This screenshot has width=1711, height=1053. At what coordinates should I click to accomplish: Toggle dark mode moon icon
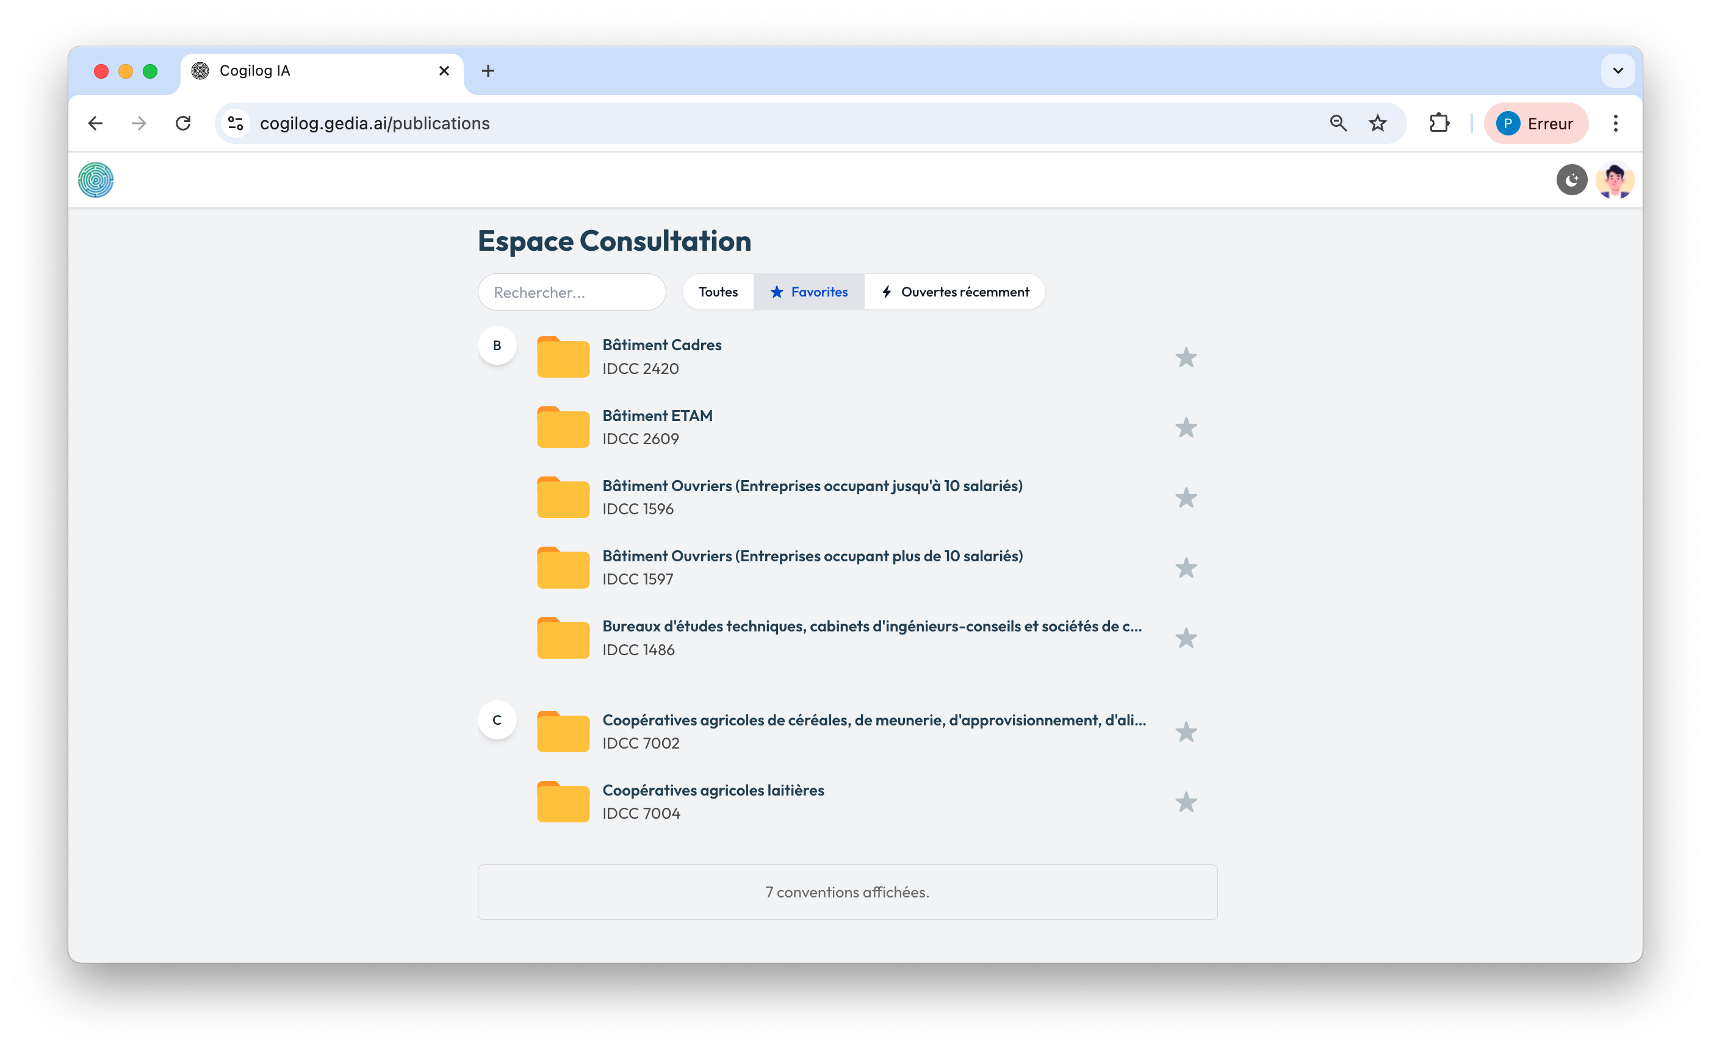click(x=1571, y=181)
